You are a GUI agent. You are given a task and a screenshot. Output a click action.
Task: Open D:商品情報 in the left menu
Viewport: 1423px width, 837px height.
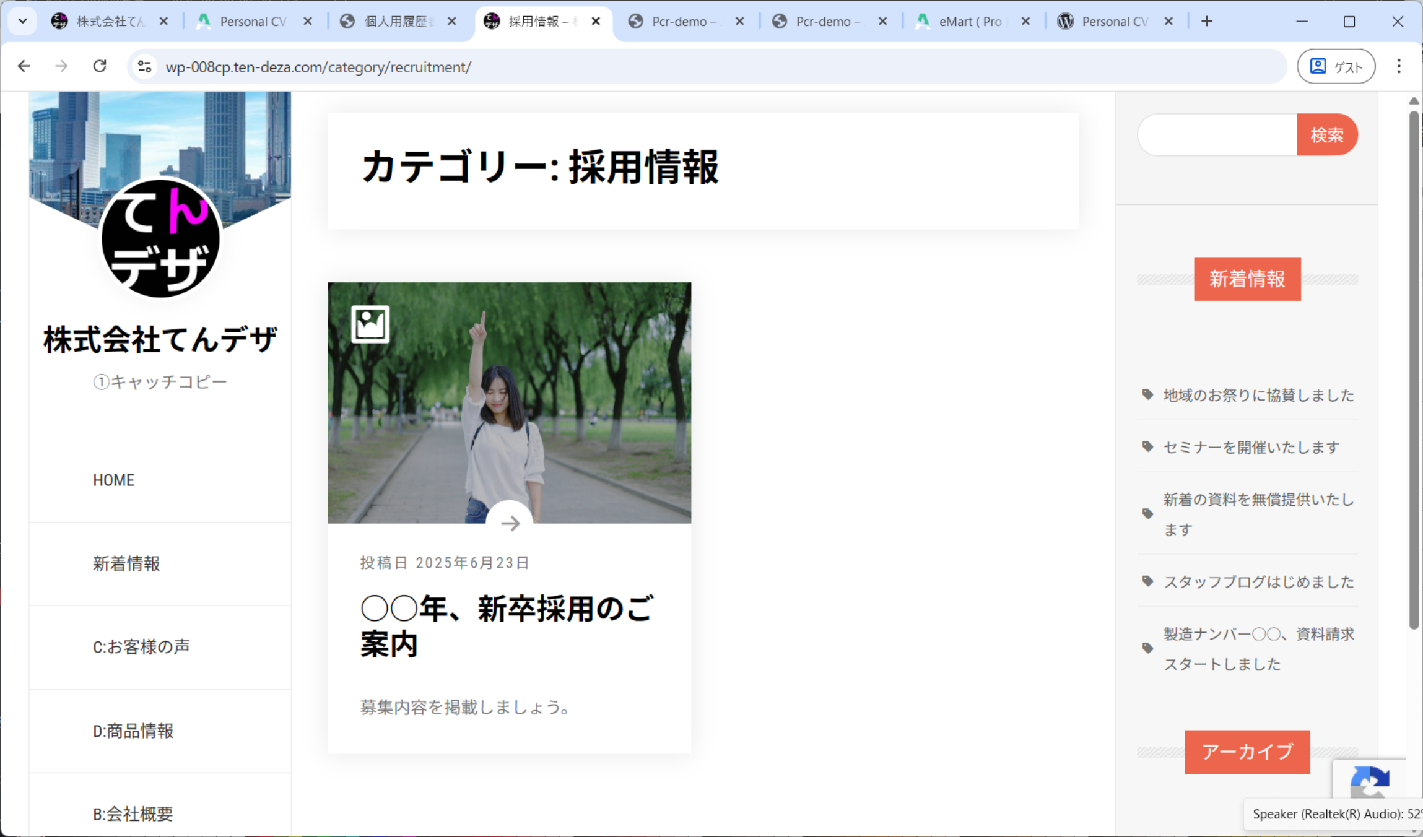click(x=133, y=731)
